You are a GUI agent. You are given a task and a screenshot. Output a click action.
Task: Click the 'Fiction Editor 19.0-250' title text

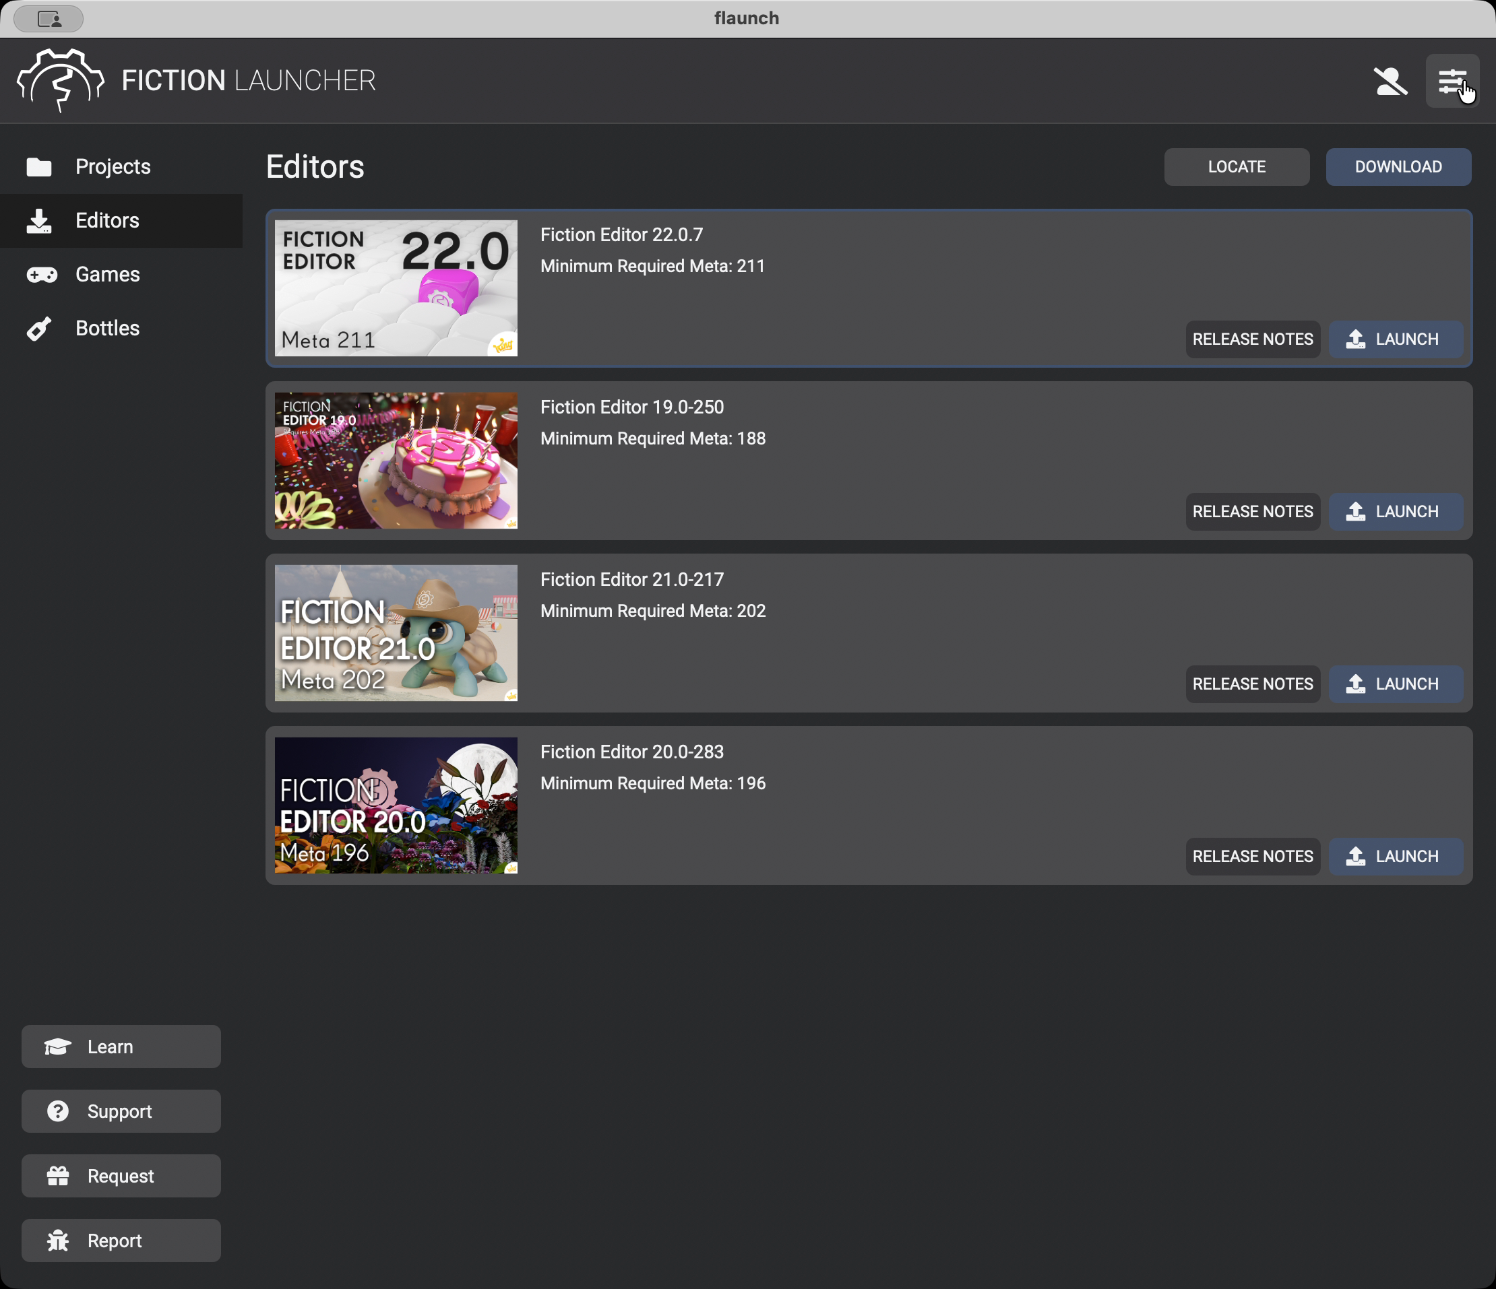click(632, 407)
